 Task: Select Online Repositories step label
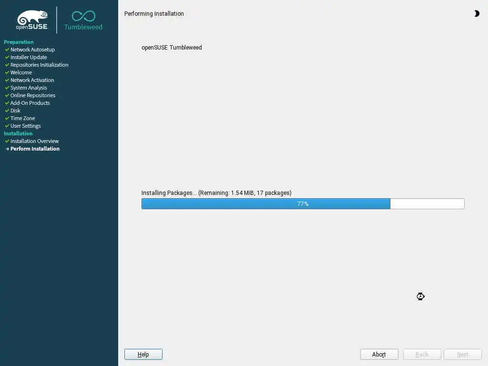coord(33,95)
